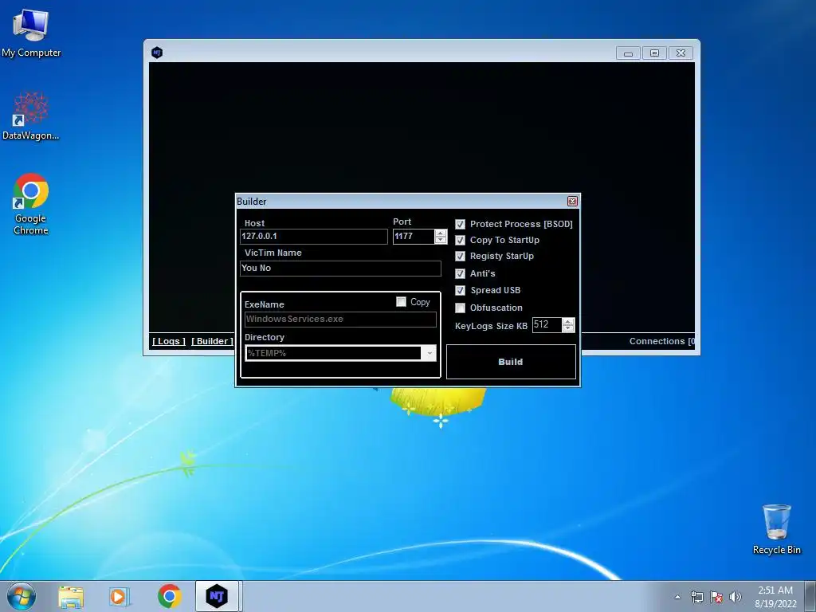Image resolution: width=816 pixels, height=612 pixels.
Task: Click the KeyLogs Size field showing 512
Action: [547, 325]
